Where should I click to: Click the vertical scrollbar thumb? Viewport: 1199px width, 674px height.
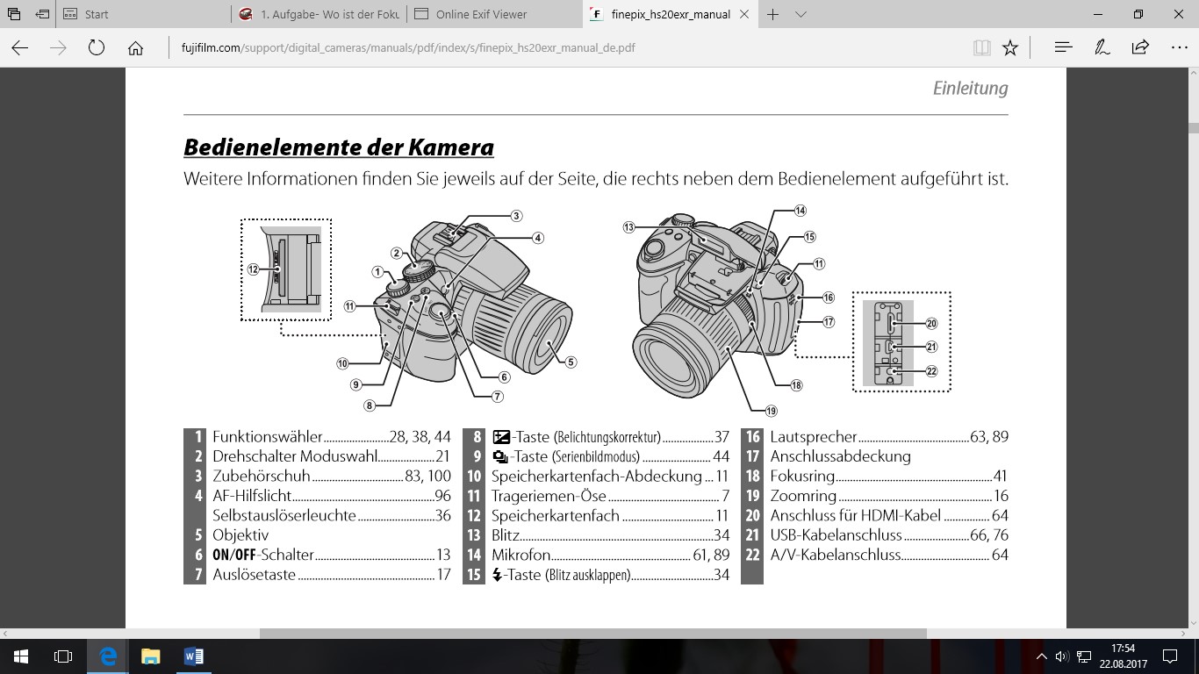[1193, 129]
